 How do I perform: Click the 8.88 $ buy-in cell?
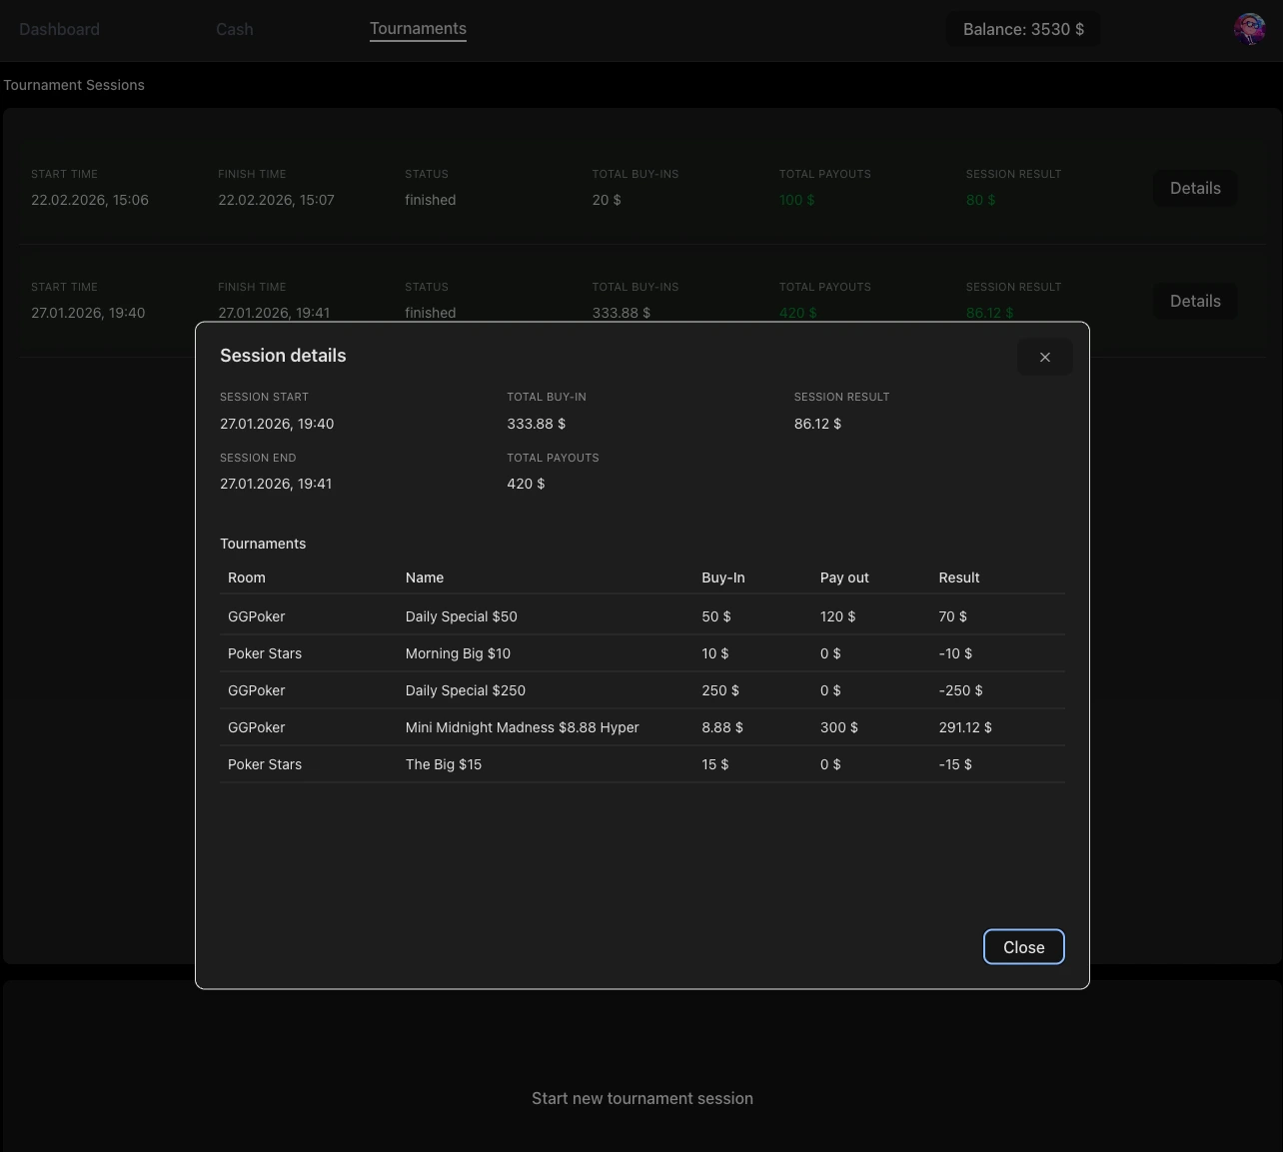coord(722,727)
